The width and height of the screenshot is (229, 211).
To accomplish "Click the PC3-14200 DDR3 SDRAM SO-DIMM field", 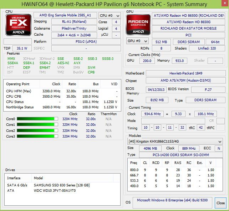I will [181, 155].
